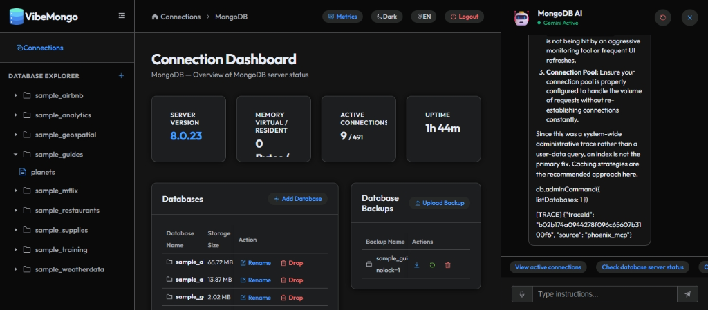Screen dimensions: 708x310
Task: Click the microphone icon in chat input
Action: point(522,294)
